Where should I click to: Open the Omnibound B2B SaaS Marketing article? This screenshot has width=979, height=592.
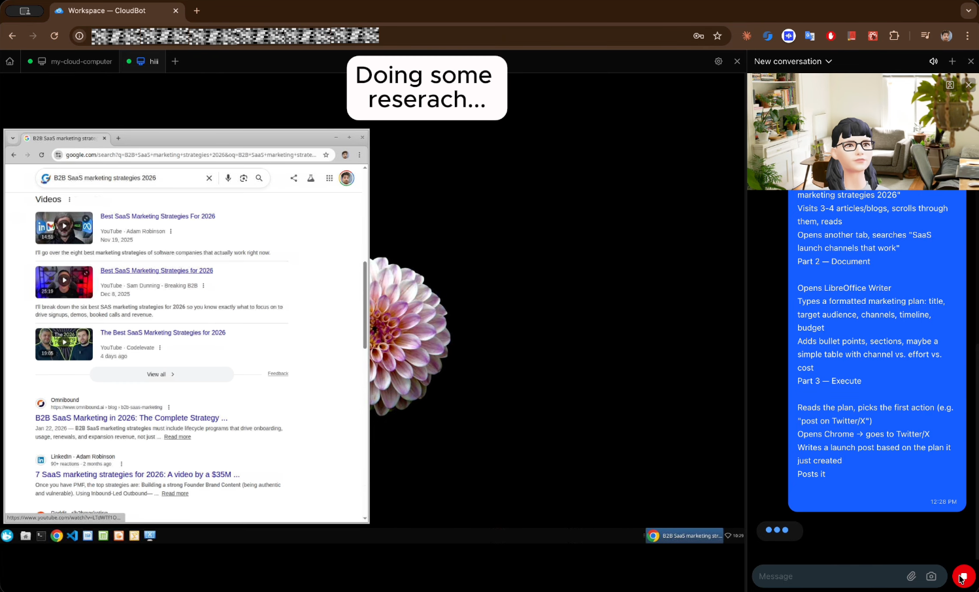point(131,418)
